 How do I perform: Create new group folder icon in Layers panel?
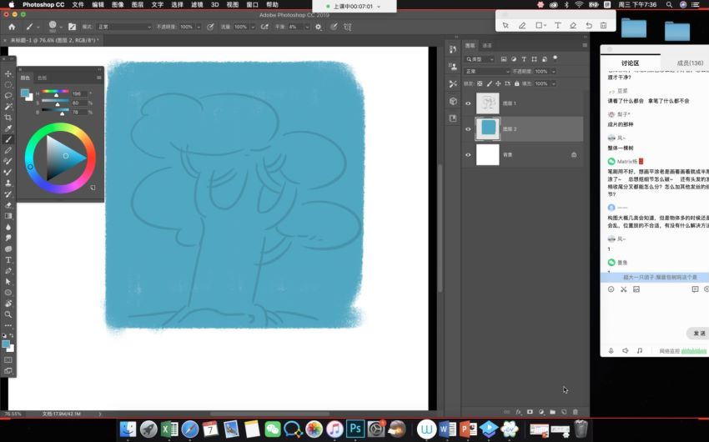click(x=552, y=412)
